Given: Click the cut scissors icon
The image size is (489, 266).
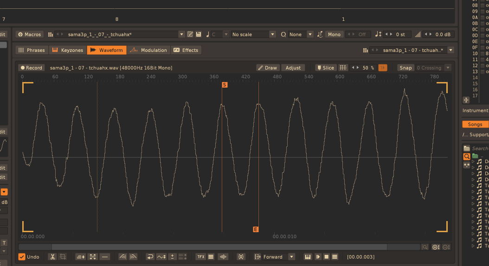Looking at the screenshot, I should 53,257.
